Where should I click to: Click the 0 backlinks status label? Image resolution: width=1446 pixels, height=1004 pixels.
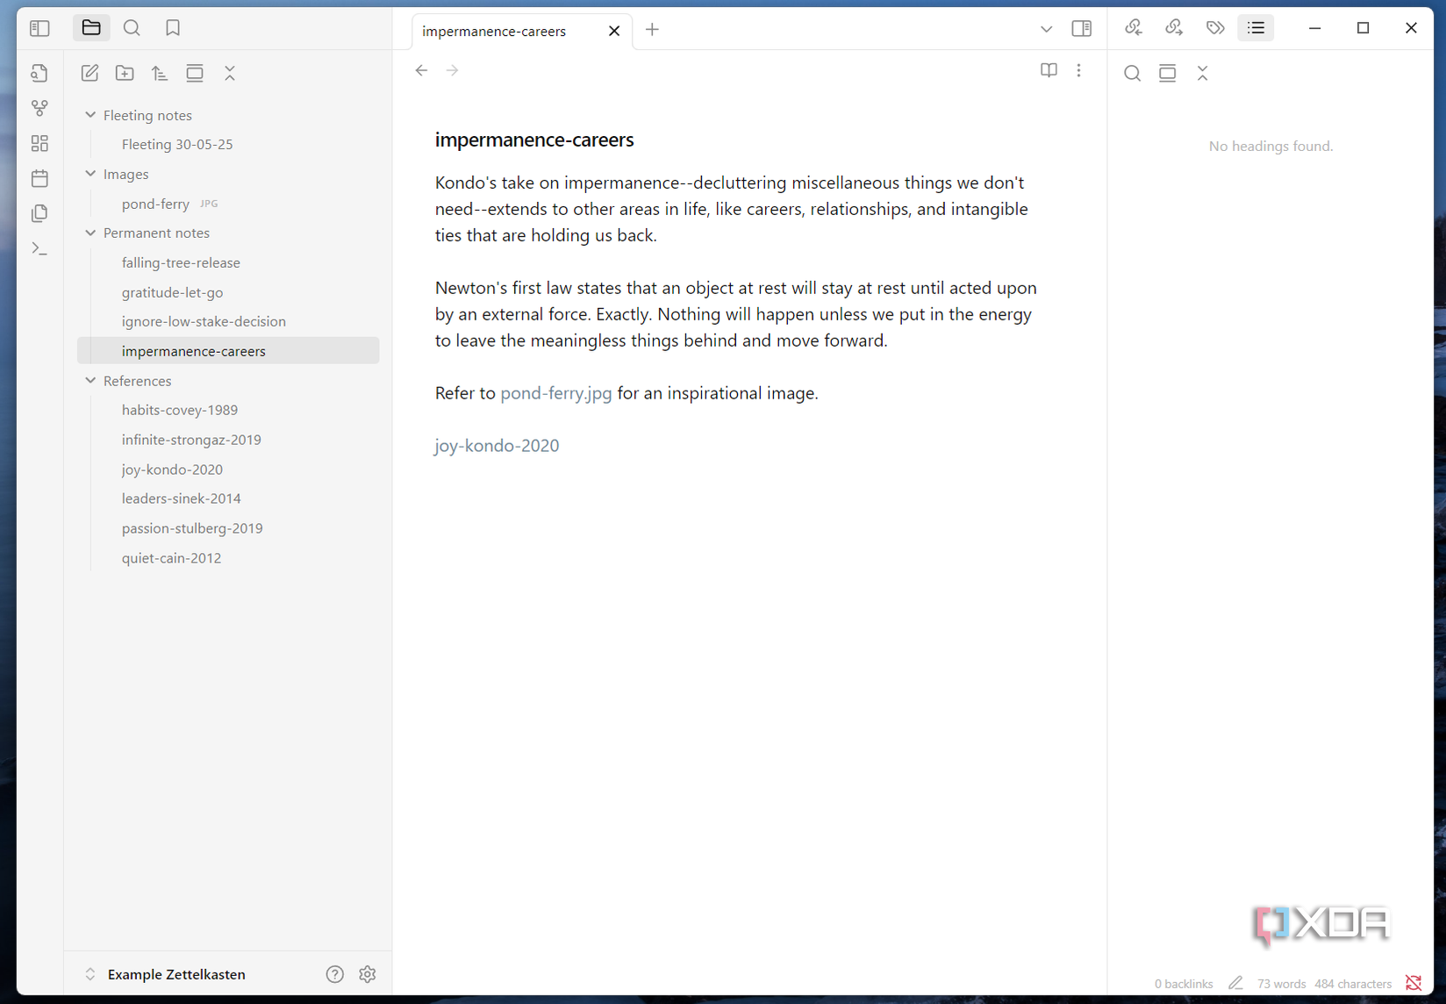(1183, 984)
